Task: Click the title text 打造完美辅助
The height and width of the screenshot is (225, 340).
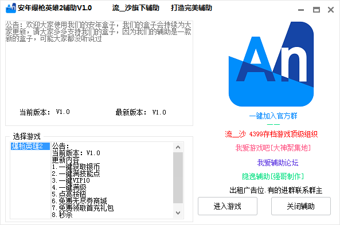Action: click(x=192, y=8)
